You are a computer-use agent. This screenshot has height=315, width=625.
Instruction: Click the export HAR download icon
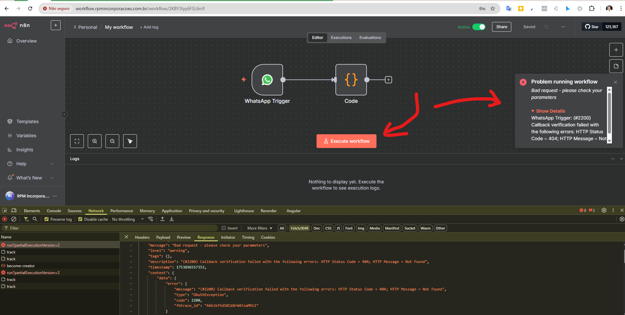172,219
